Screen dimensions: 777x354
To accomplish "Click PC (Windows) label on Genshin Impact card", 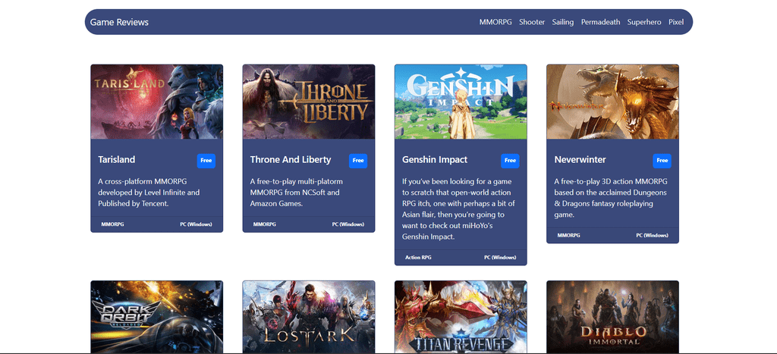I will [x=500, y=258].
